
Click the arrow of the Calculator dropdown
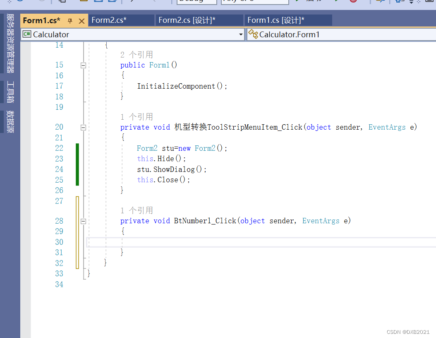(x=241, y=34)
